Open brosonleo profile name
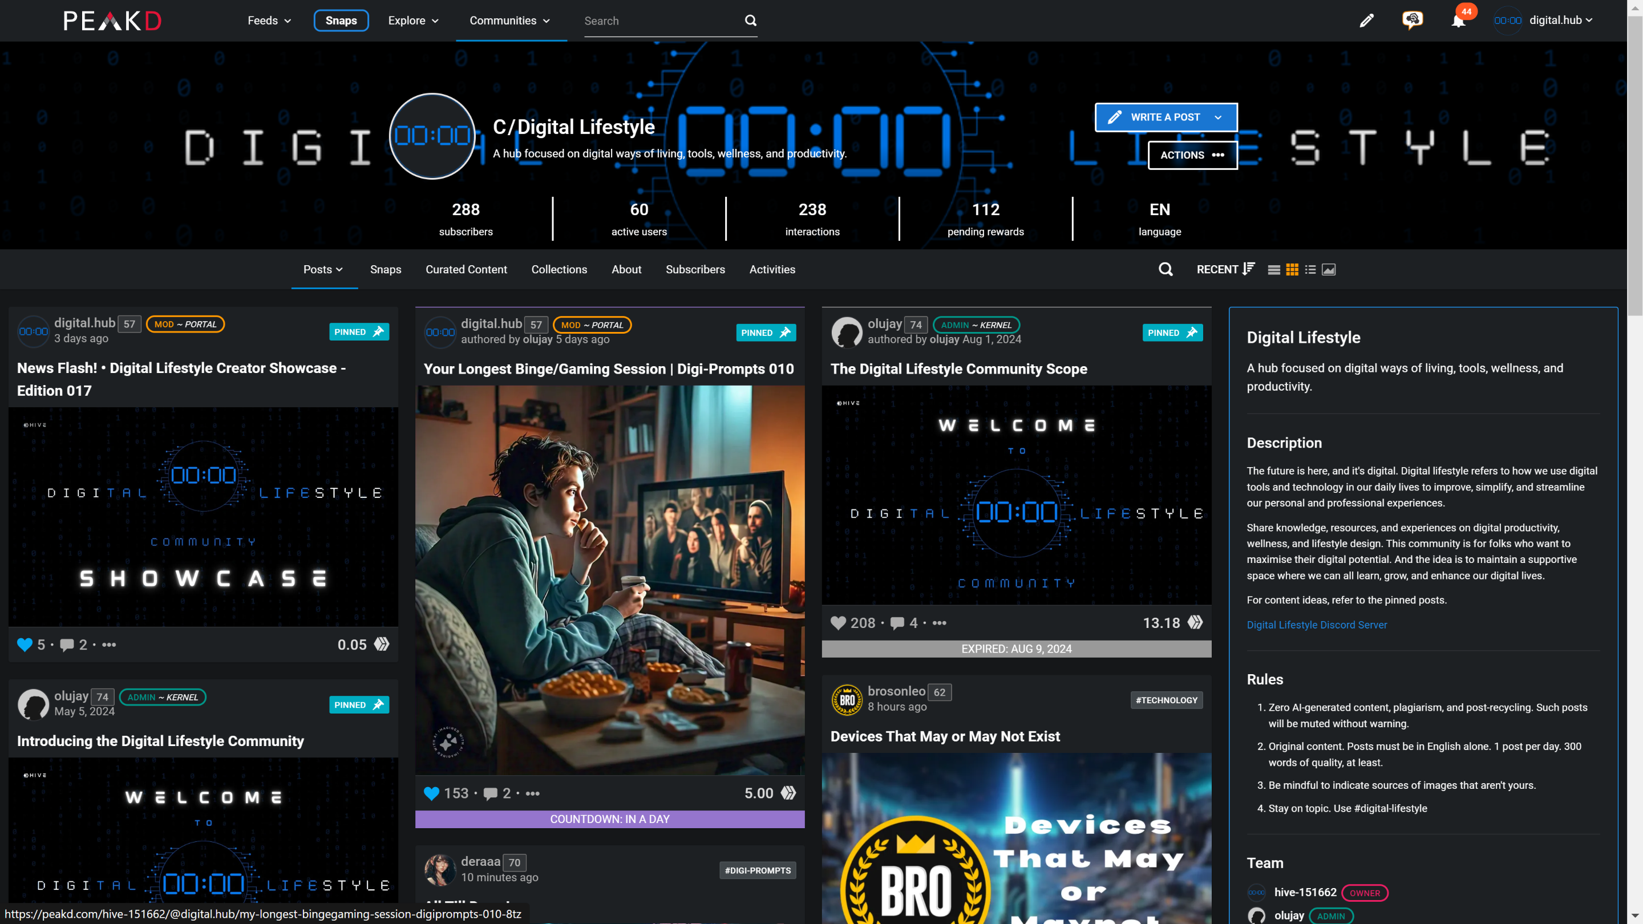1643x924 pixels. pyautogui.click(x=896, y=691)
